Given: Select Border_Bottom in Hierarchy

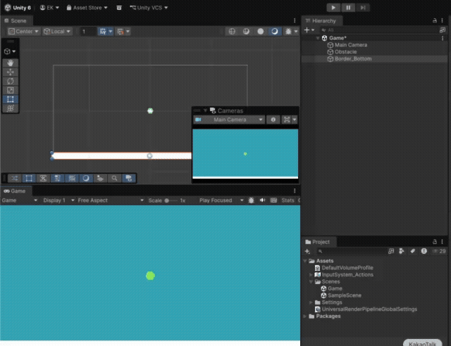Looking at the screenshot, I should 353,58.
